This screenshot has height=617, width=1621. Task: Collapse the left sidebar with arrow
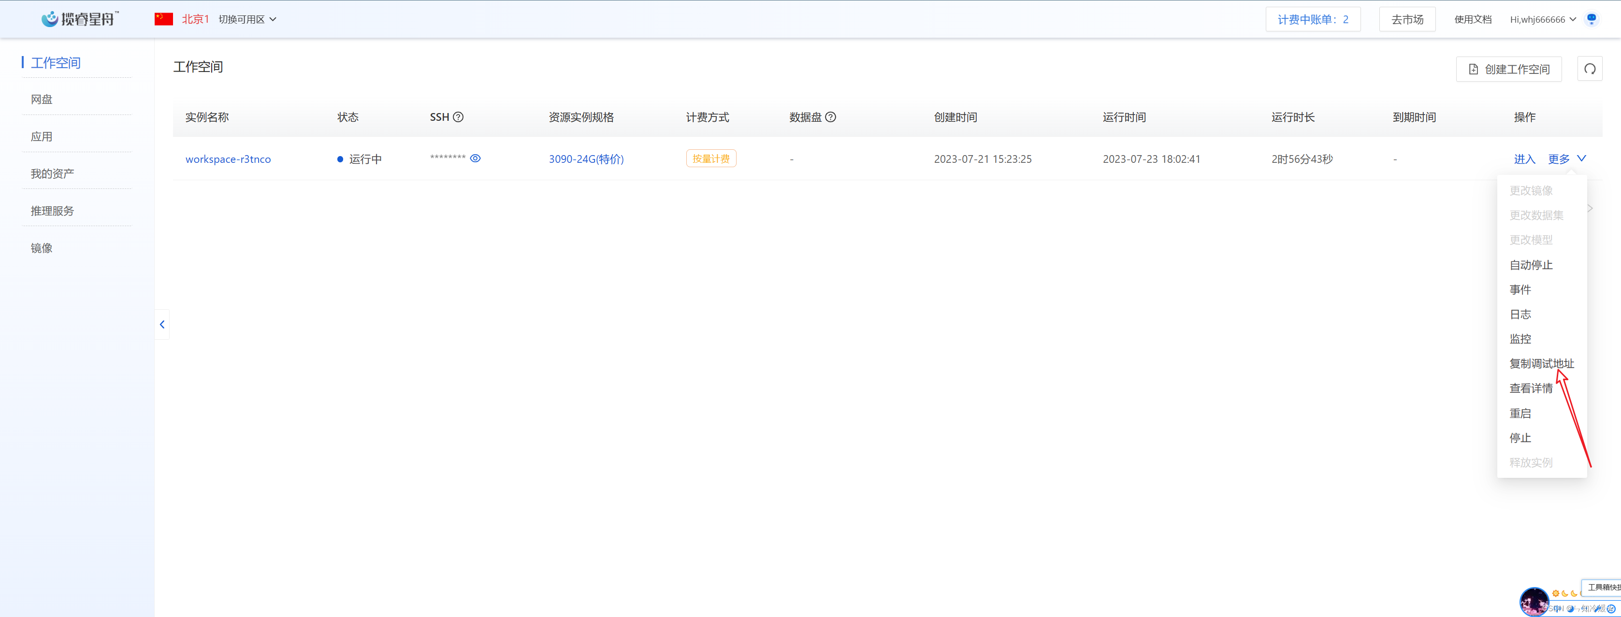click(162, 325)
